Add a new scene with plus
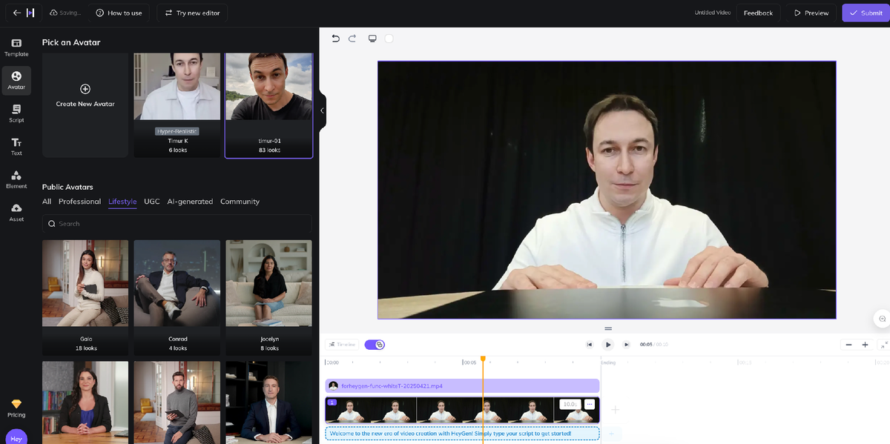The height and width of the screenshot is (444, 890). (615, 409)
